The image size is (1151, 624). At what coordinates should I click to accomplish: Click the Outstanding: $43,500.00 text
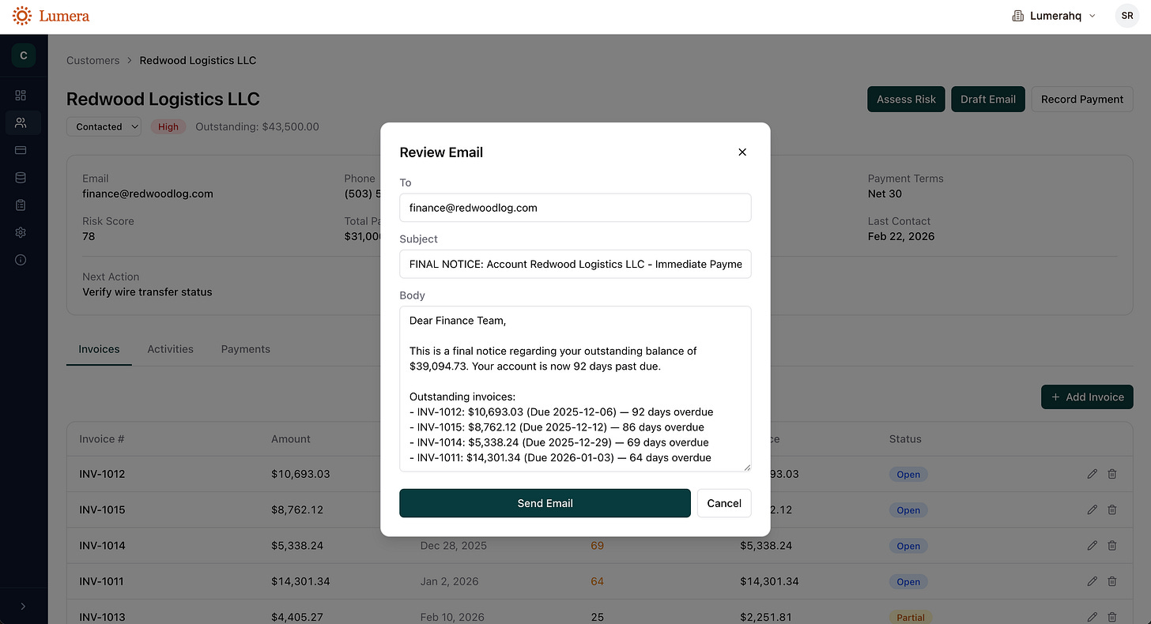click(257, 126)
